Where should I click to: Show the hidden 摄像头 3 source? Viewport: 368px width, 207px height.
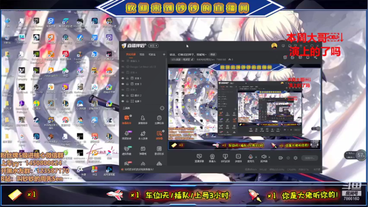pos(123,61)
